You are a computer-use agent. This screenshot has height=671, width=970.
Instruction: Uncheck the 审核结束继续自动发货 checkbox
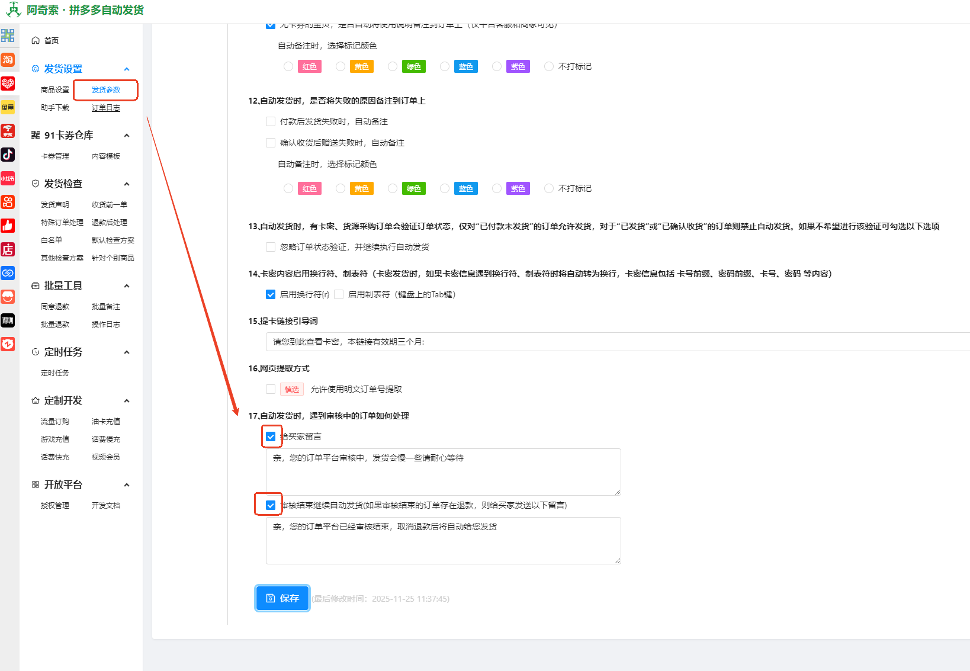point(271,505)
